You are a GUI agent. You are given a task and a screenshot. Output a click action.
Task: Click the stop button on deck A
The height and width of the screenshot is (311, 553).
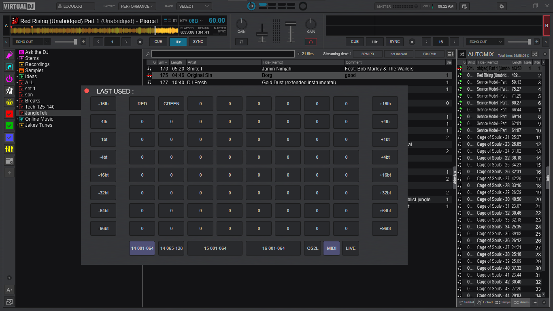pyautogui.click(x=140, y=42)
